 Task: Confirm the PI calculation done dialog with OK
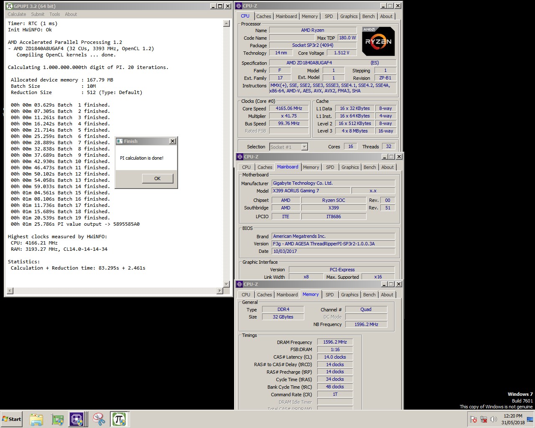[157, 178]
